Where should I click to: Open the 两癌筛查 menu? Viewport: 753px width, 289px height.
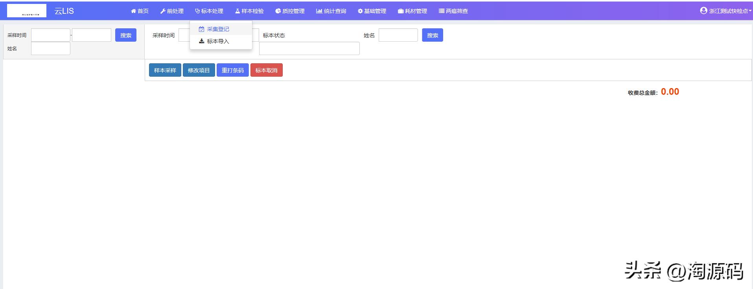point(453,11)
